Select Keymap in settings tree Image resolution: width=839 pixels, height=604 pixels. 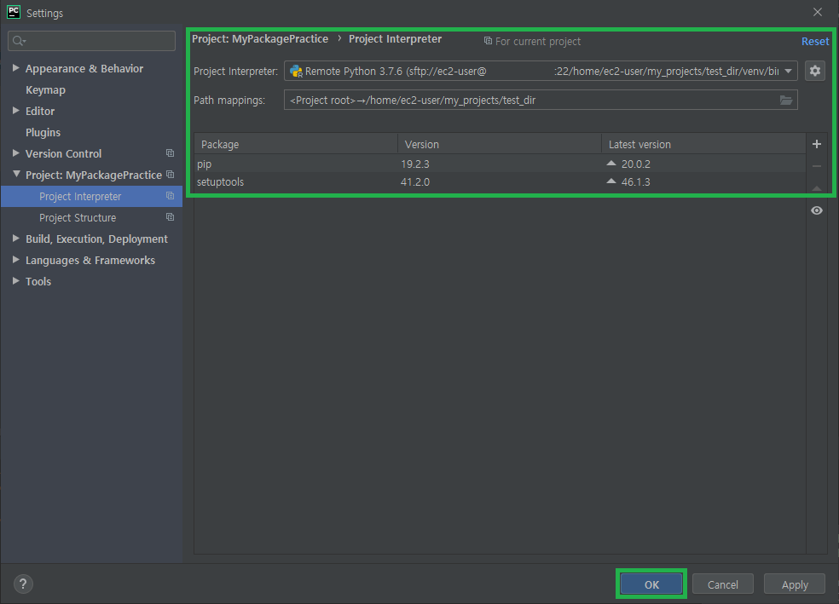pyautogui.click(x=45, y=89)
